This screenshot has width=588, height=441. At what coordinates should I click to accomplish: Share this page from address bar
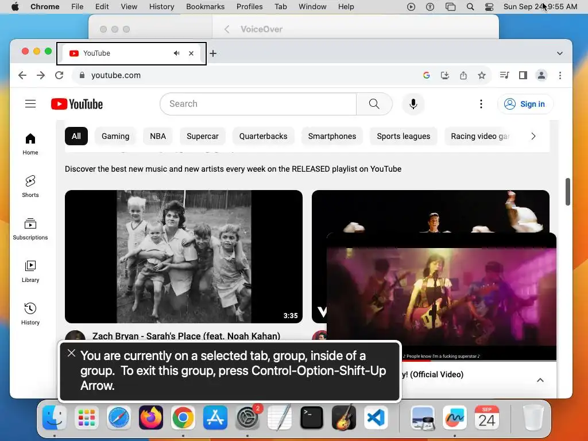click(x=463, y=75)
